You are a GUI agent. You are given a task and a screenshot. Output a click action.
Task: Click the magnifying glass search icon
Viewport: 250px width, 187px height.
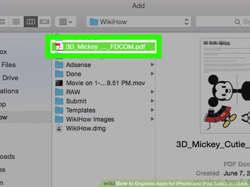tap(237, 22)
